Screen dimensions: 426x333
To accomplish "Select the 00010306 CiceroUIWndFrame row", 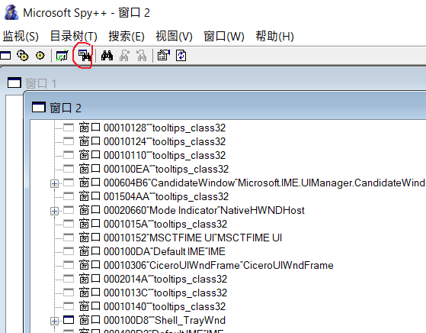I will coord(207,265).
